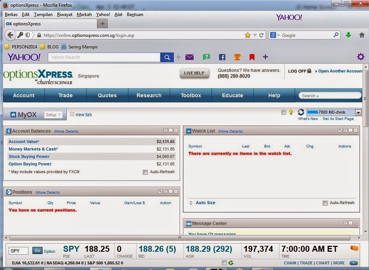Viewport: 369px width, 270px height.
Task: Click the green question mark Yahoo Answers icon
Action: (x=206, y=57)
